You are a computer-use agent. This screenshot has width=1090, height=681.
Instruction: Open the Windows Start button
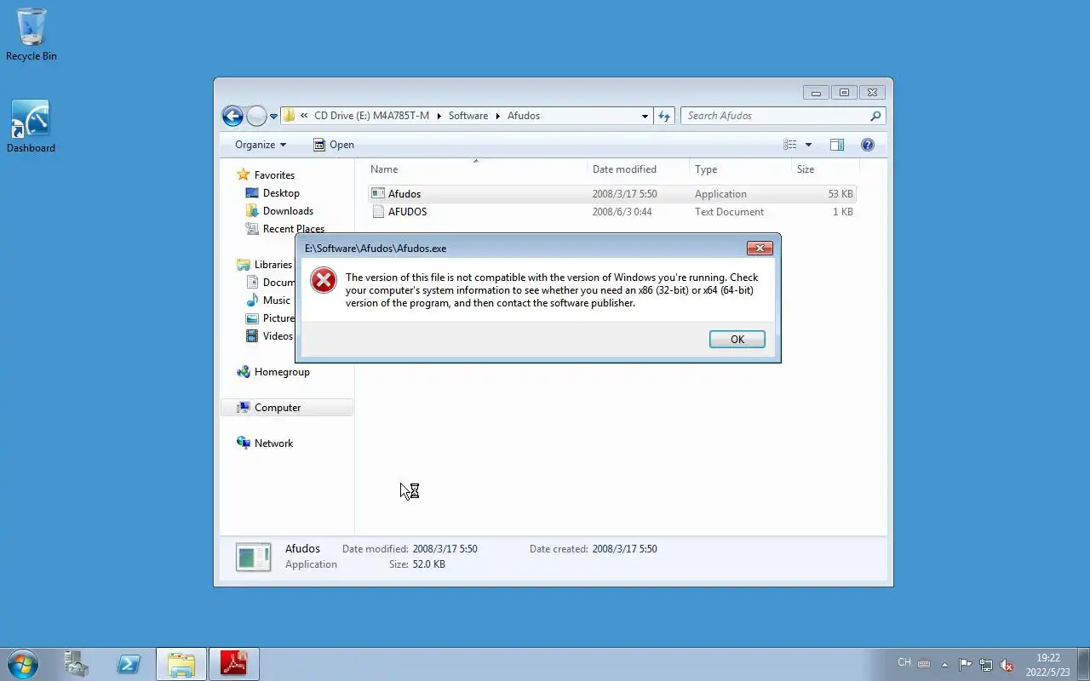point(23,664)
